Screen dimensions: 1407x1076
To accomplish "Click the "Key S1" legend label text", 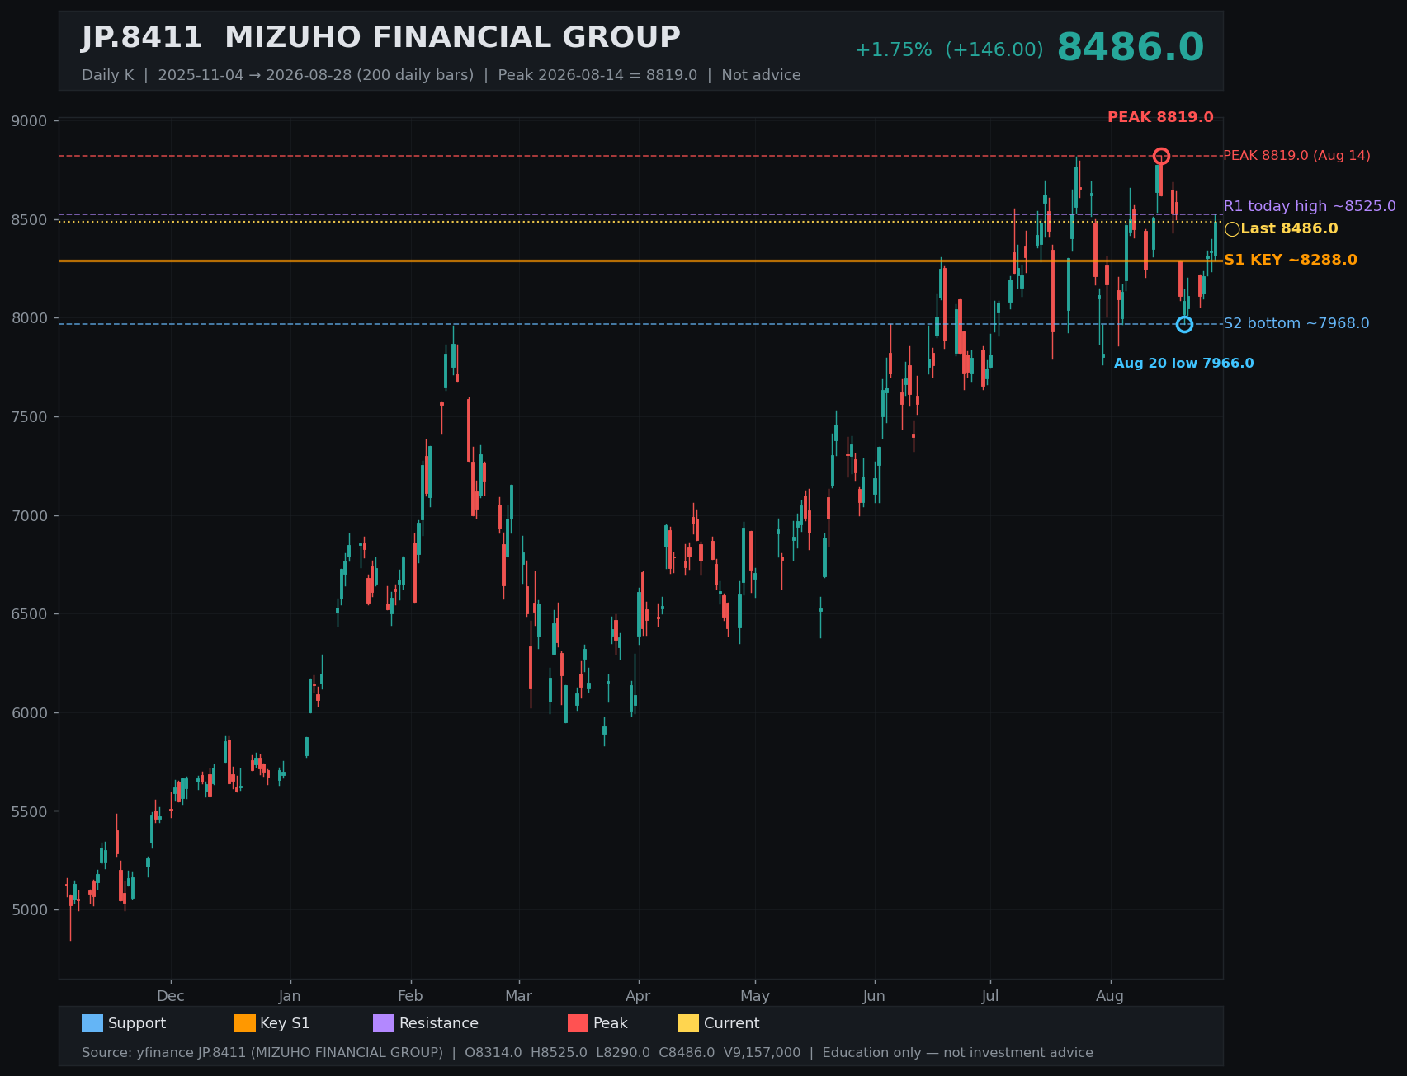I will coord(285,1023).
